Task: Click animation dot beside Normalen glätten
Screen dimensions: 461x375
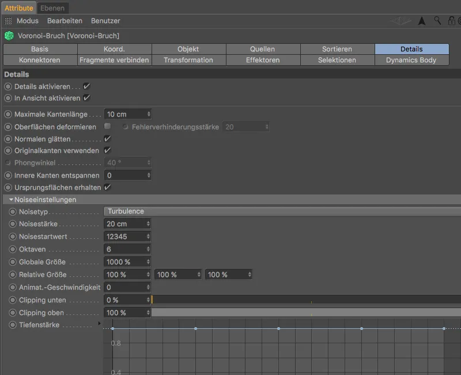Action: pyautogui.click(x=8, y=139)
